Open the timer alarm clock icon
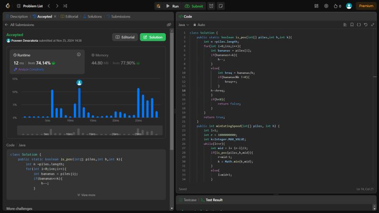The image size is (379, 213). (x=210, y=6)
